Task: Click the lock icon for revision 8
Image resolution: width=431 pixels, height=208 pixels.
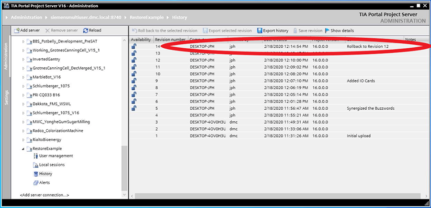Action: tap(134, 88)
